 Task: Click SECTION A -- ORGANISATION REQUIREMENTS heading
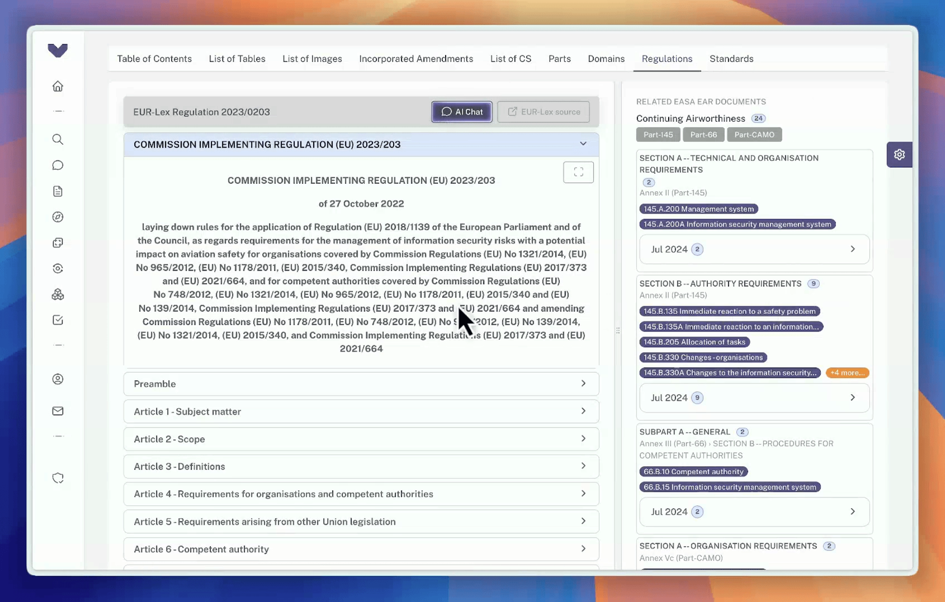(728, 546)
